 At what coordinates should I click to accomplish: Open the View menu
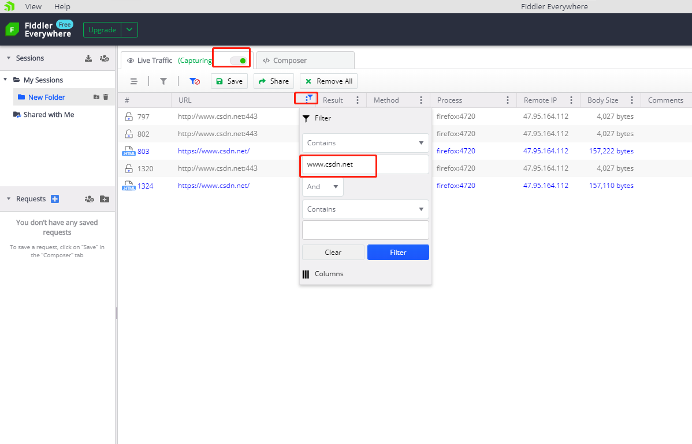[x=34, y=6]
